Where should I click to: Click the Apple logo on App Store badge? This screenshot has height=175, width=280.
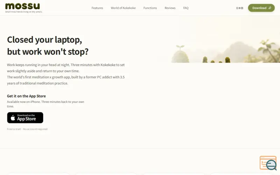(x=13, y=118)
